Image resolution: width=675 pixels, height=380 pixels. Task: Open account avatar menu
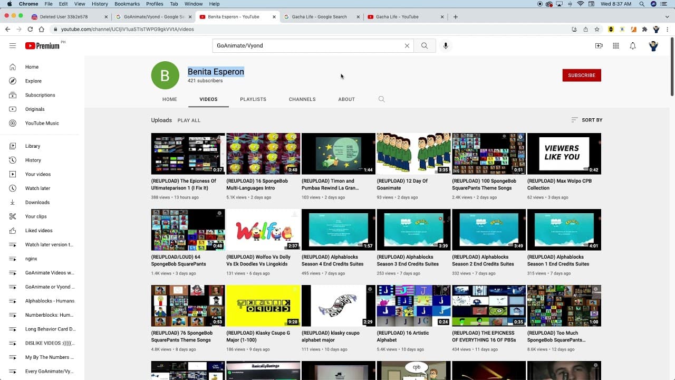click(653, 46)
